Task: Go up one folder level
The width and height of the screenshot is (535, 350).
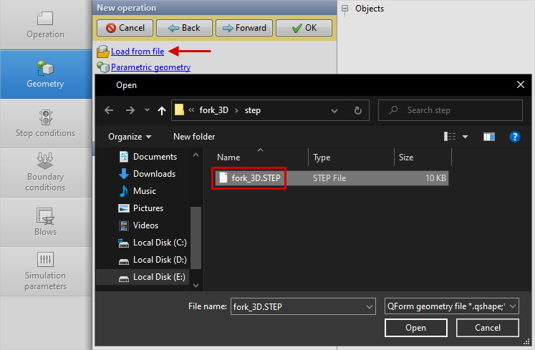Action: point(161,110)
